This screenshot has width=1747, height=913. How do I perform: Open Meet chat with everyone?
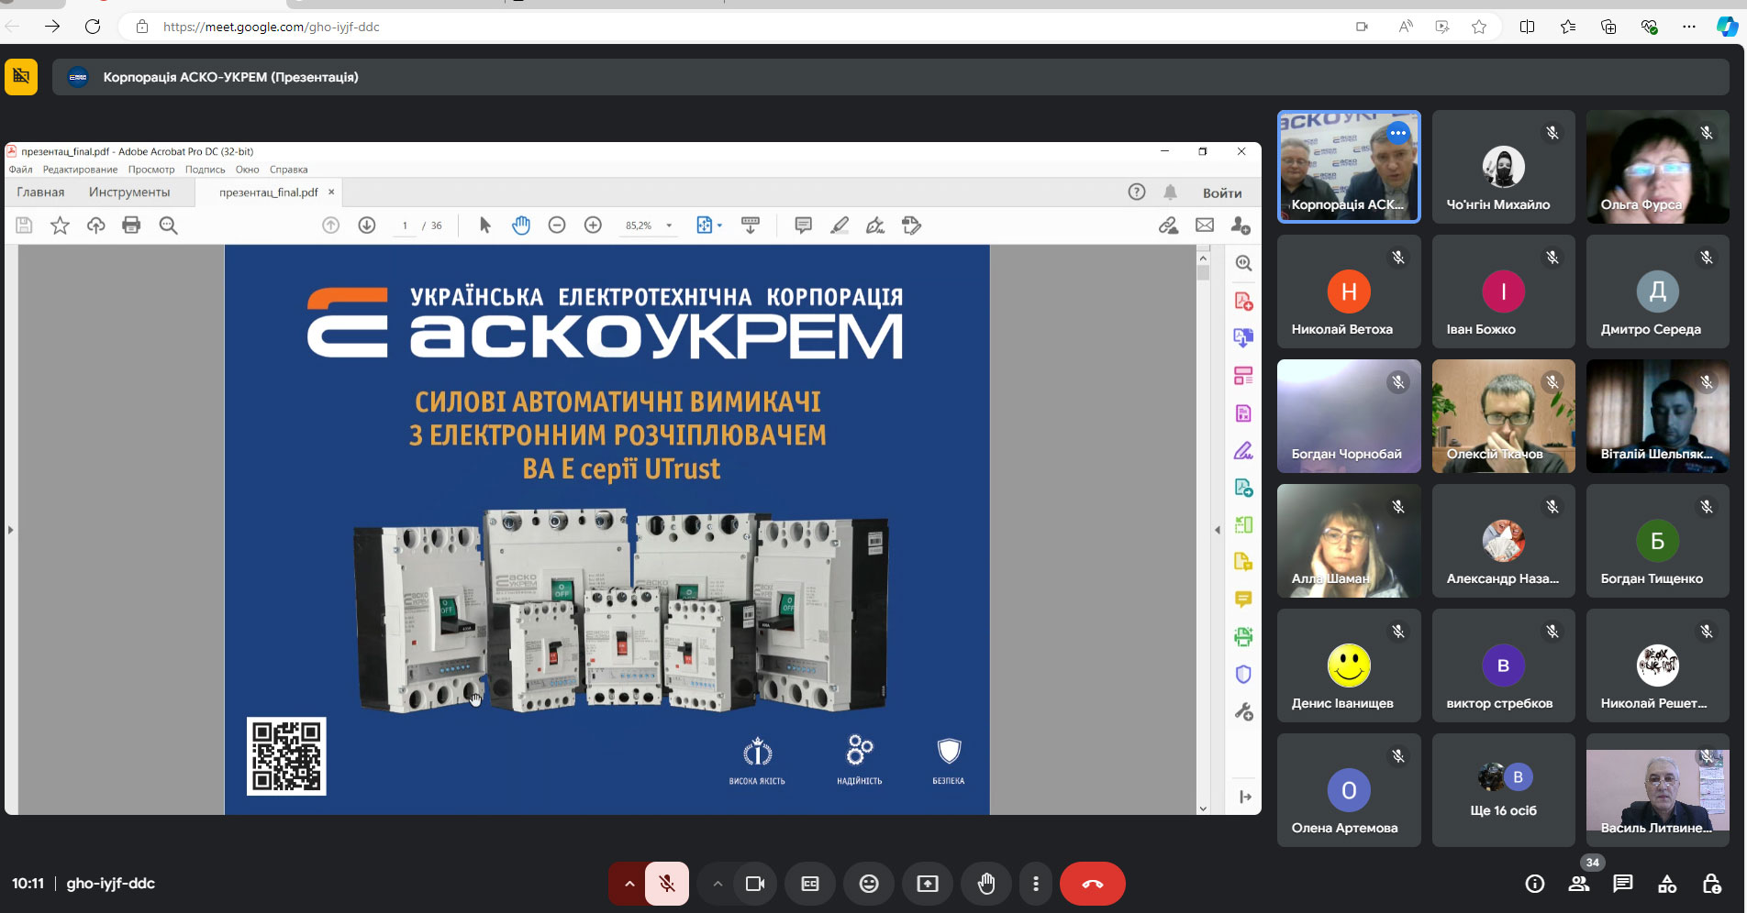(1623, 884)
